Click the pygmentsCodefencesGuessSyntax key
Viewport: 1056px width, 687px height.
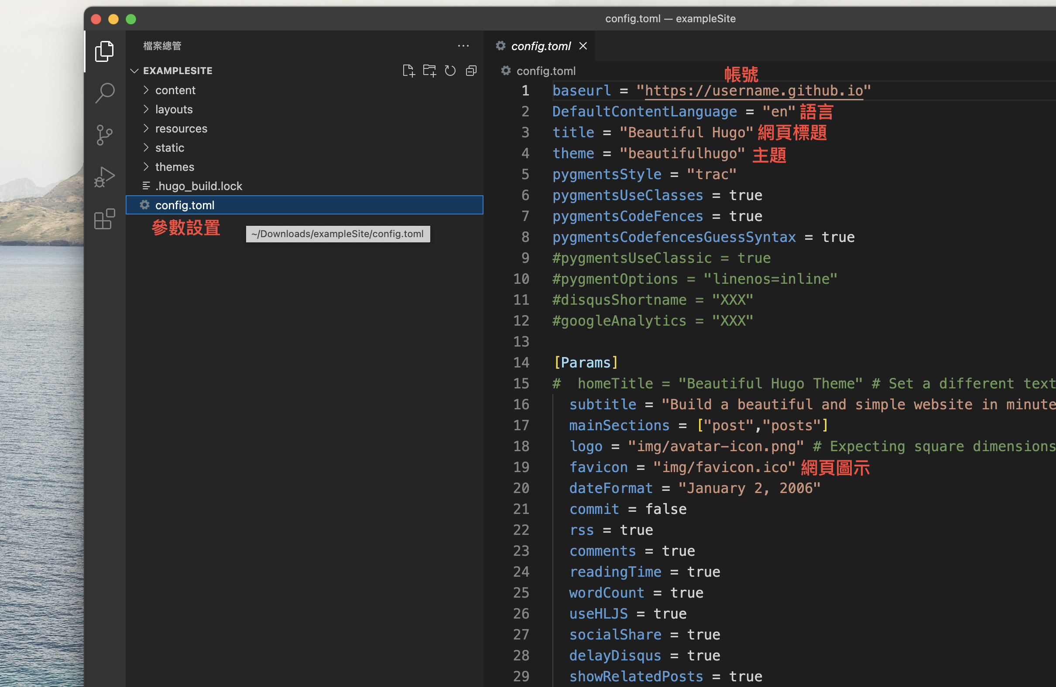(x=674, y=237)
